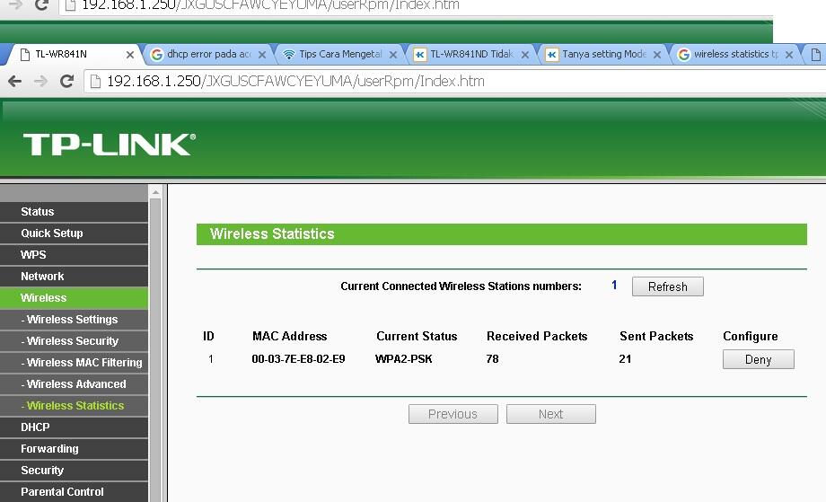
Task: Reload the page with the refresh icon
Action: (x=66, y=81)
